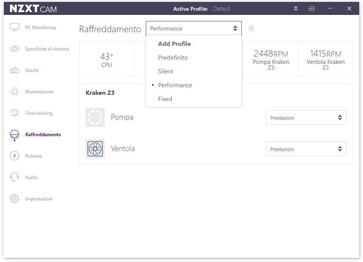
Task: Click the Impostazioni gear icon in the sidebar
Action: 14,199
